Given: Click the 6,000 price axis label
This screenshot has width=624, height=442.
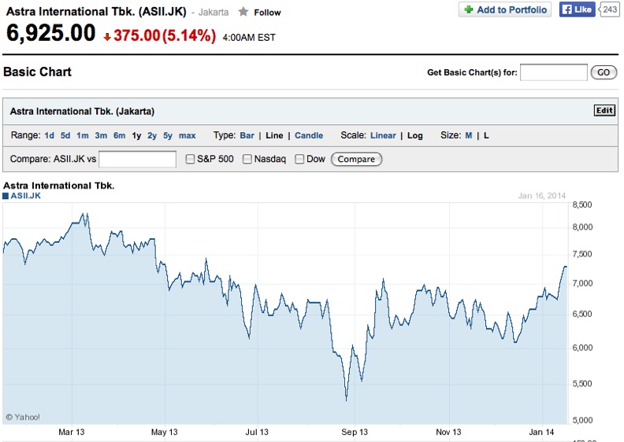Looking at the screenshot, I should click(582, 348).
